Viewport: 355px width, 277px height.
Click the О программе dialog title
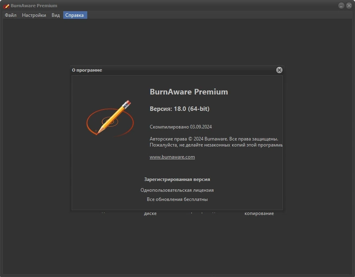point(87,70)
